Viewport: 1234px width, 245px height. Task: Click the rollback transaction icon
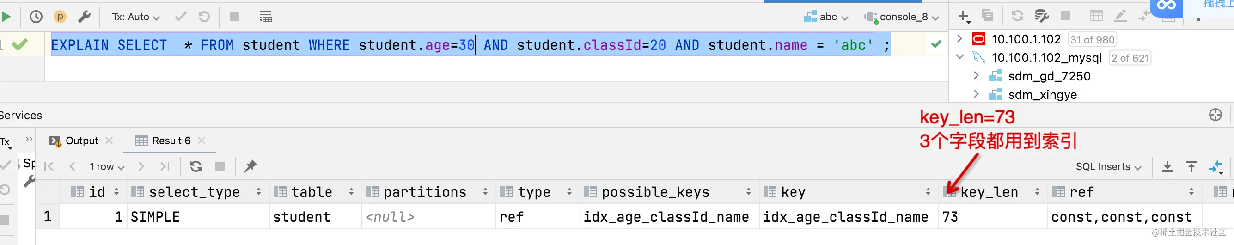(204, 17)
